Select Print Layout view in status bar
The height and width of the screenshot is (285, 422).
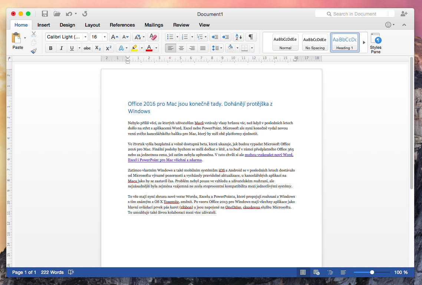(x=303, y=272)
